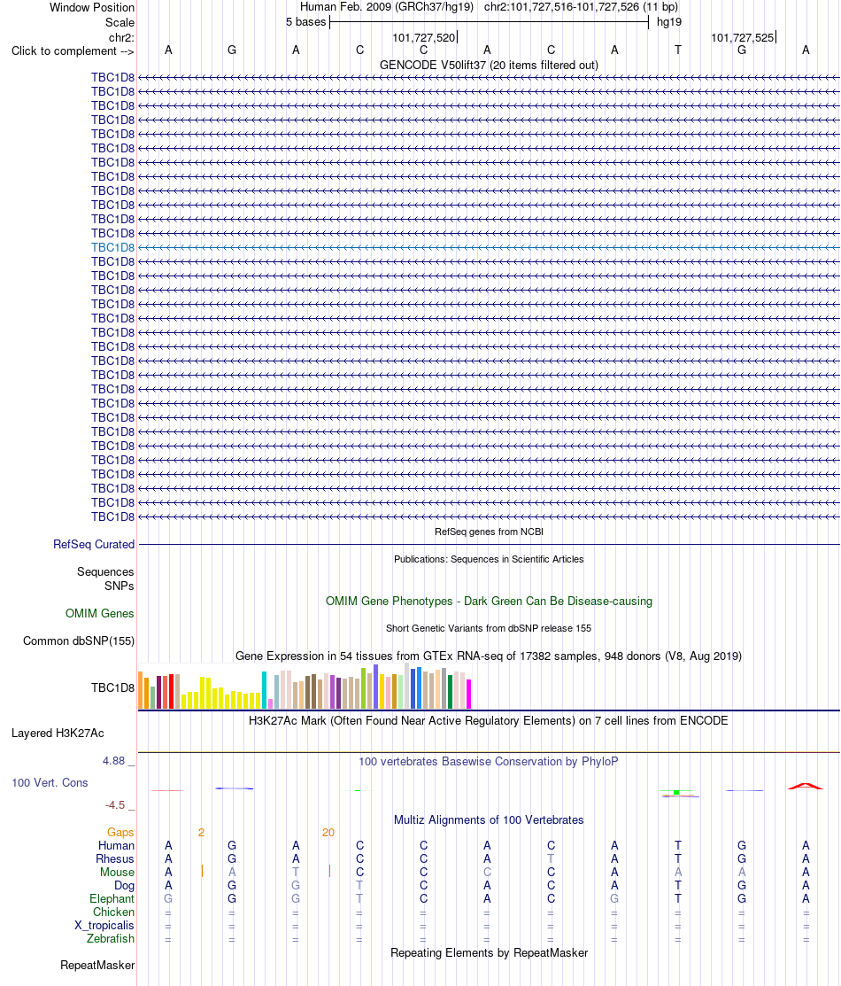The image size is (841, 986).
Task: Click the red PhyloP conservation peak
Action: (806, 786)
